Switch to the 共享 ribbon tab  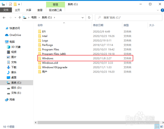tap(29, 10)
